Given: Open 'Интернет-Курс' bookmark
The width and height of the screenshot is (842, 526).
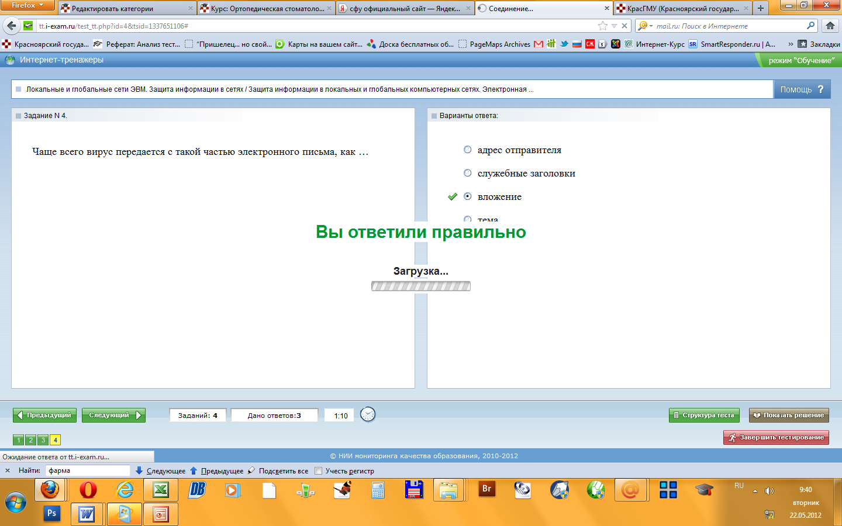Looking at the screenshot, I should click(654, 44).
